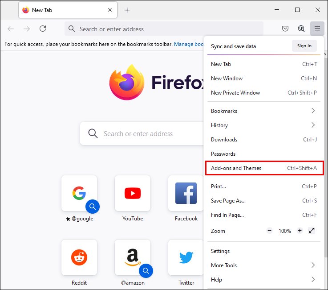Reload the current page
Viewport: 328px width, 290px height.
coord(43,29)
